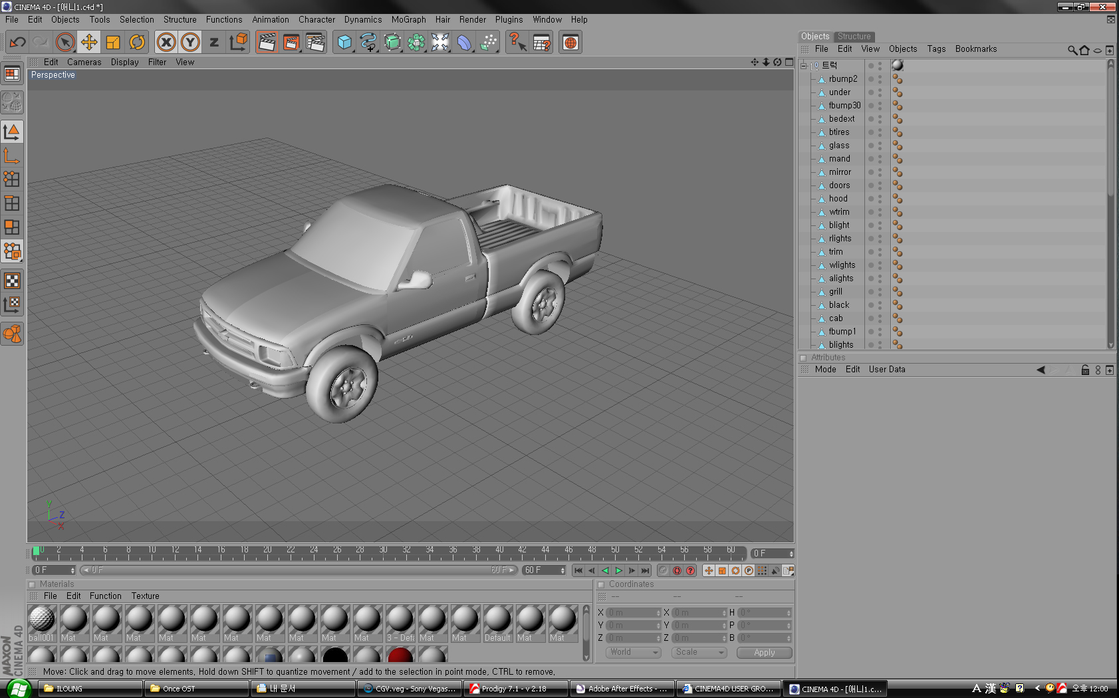Activate the Scale tool

click(x=113, y=43)
